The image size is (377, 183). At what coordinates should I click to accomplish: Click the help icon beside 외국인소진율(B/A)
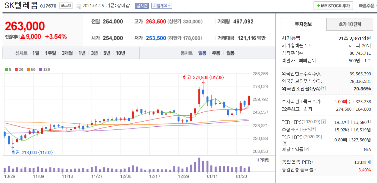coord(324,89)
